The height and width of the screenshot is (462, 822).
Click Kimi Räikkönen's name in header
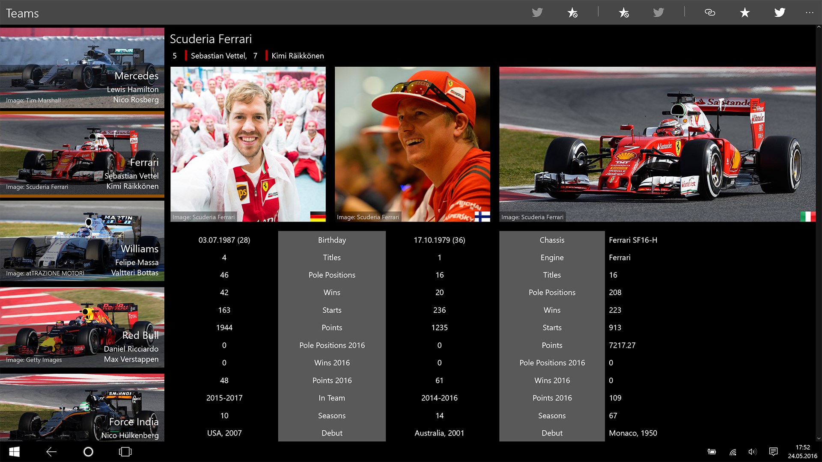(x=298, y=56)
